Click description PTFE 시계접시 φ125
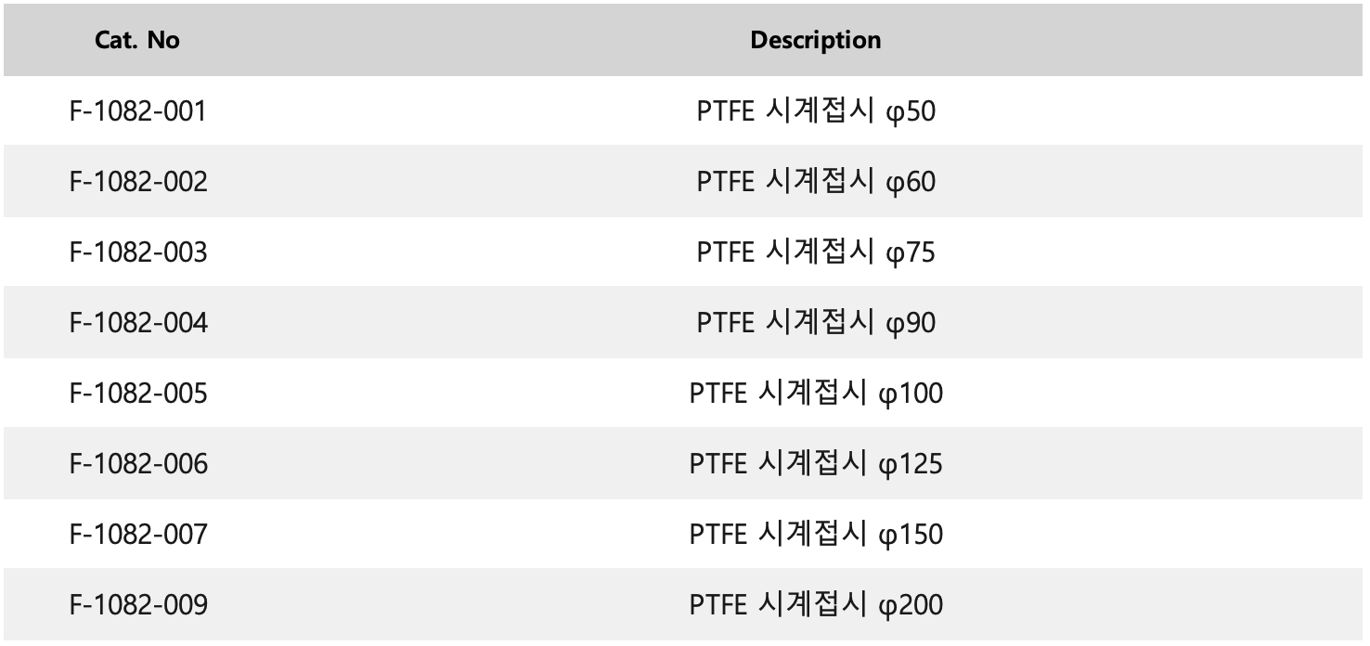This screenshot has width=1370, height=646. click(x=816, y=464)
